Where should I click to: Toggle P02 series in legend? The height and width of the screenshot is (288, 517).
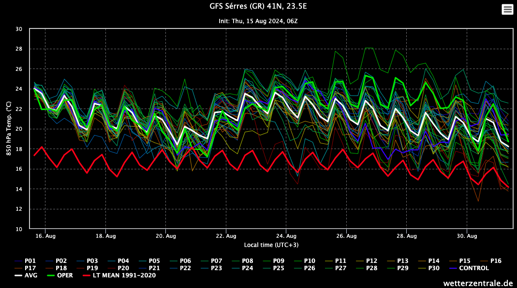[57, 261]
